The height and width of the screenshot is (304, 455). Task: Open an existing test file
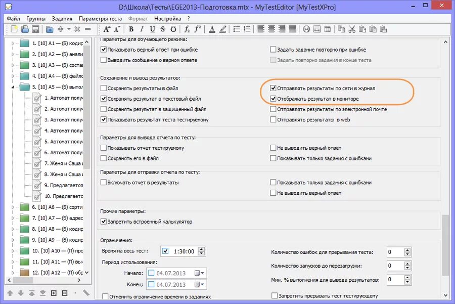[x=25, y=29]
